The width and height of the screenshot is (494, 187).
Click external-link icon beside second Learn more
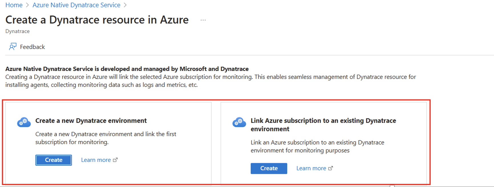pyautogui.click(x=331, y=168)
